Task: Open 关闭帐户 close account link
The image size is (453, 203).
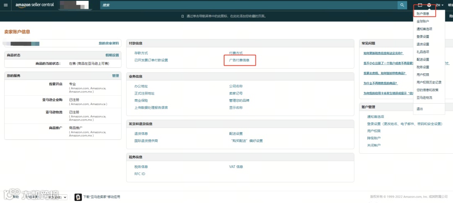Action: click(374, 145)
